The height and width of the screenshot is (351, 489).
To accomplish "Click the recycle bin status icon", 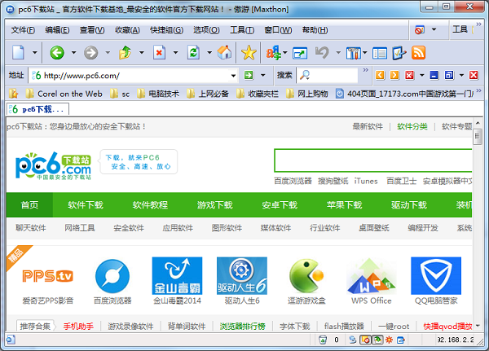I will coord(323,340).
